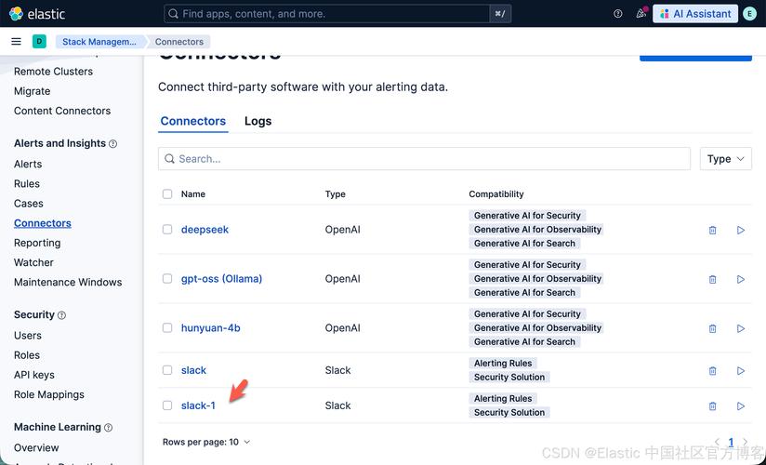Click the Elastic logo in header
This screenshot has height=465, width=766.
click(35, 14)
